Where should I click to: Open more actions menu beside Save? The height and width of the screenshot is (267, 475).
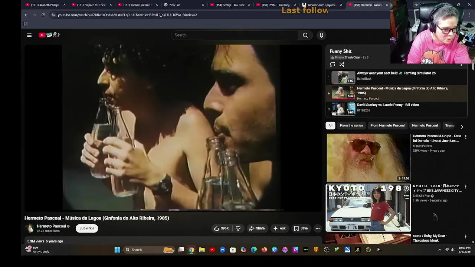(x=318, y=228)
